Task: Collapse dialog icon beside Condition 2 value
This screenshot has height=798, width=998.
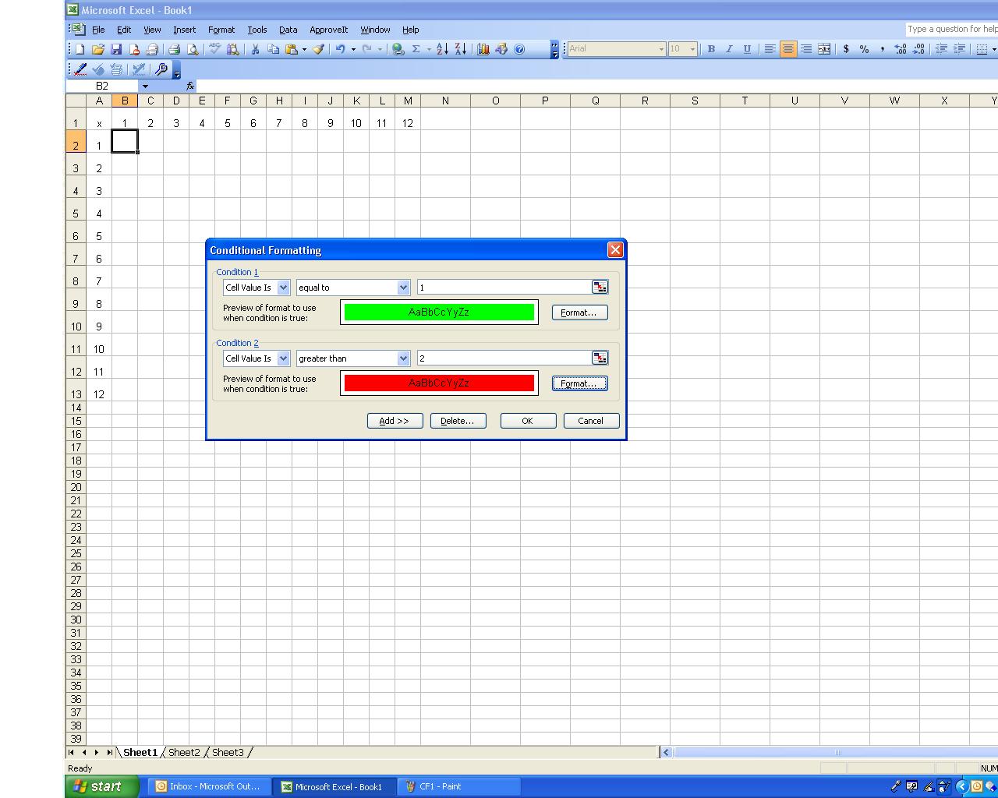Action: pyautogui.click(x=600, y=358)
